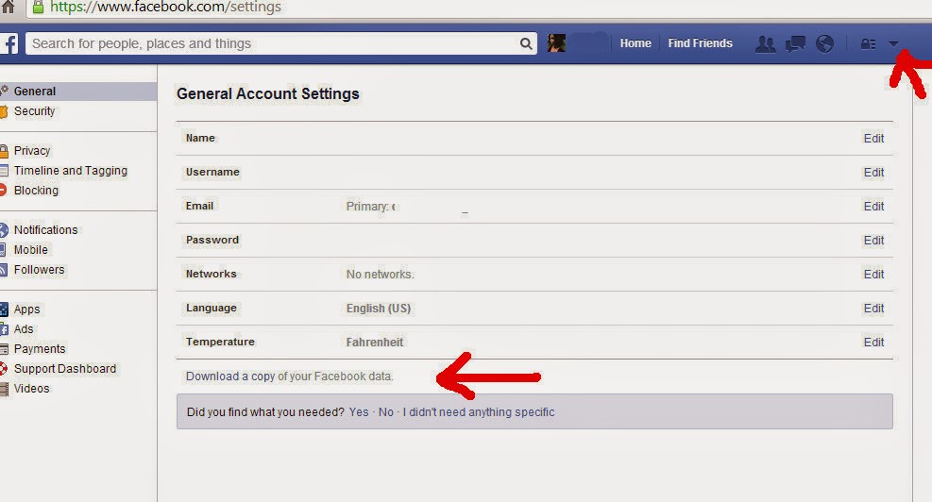Click the General gear icon in sidebar
This screenshot has width=932, height=502.
click(x=4, y=91)
